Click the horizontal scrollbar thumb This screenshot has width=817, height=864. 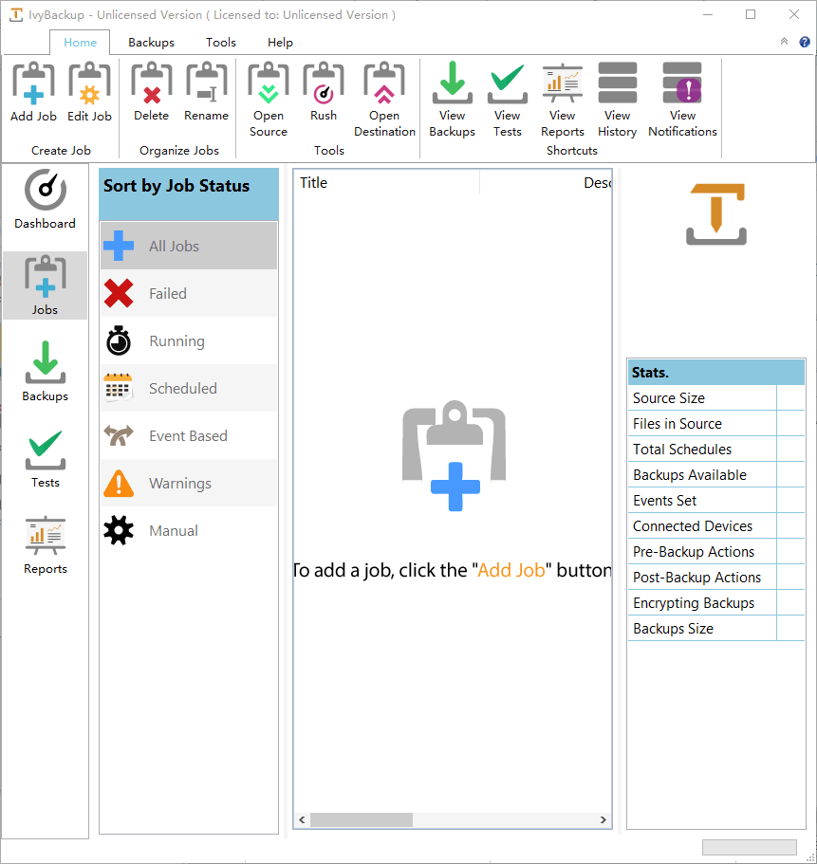pyautogui.click(x=362, y=820)
